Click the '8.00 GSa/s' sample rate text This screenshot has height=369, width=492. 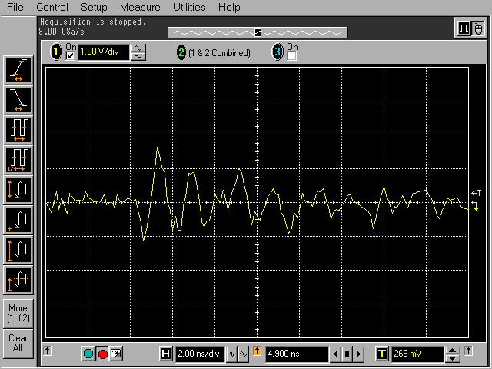pos(61,32)
